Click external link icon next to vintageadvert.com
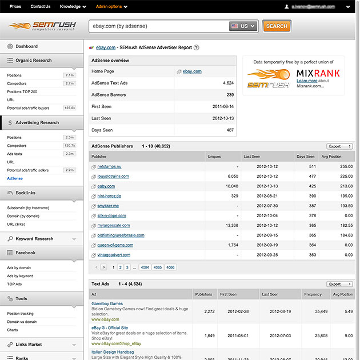 coord(94,255)
